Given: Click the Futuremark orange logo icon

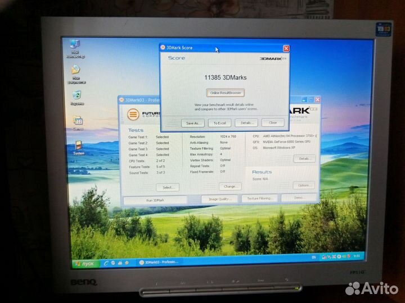Looking at the screenshot, I should (133, 114).
